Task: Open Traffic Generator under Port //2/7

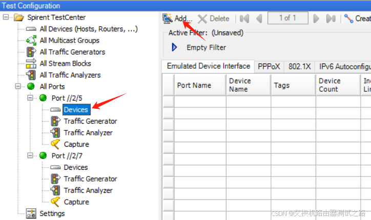Action: coord(90,179)
